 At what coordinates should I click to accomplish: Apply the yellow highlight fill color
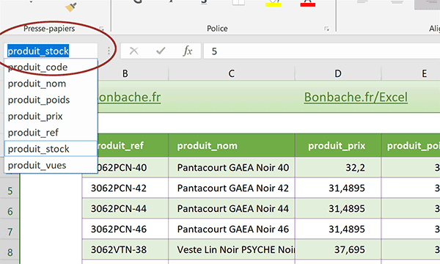pyautogui.click(x=273, y=4)
